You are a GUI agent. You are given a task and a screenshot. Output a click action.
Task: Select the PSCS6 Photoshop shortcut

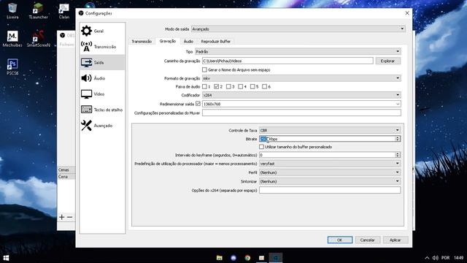click(x=12, y=66)
